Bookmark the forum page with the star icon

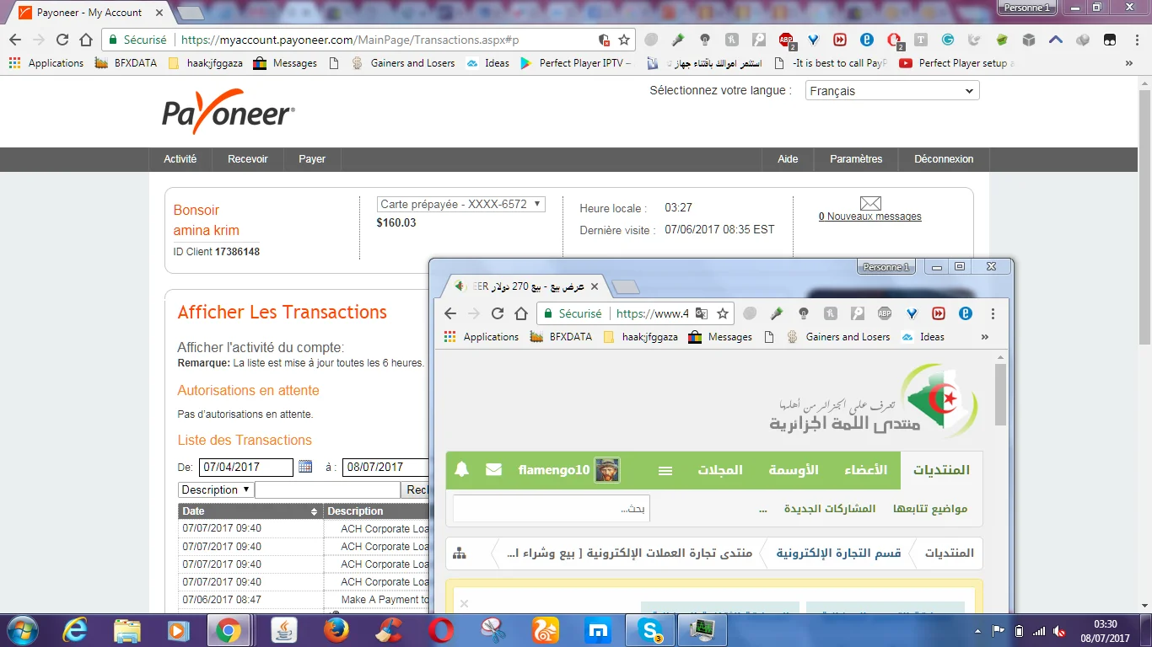pos(723,313)
